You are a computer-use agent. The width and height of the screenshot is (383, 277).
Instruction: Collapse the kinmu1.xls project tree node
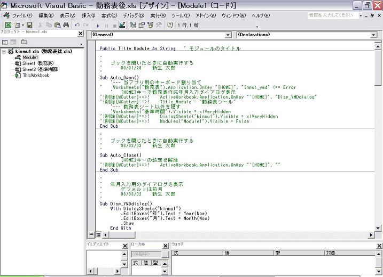pos(4,52)
